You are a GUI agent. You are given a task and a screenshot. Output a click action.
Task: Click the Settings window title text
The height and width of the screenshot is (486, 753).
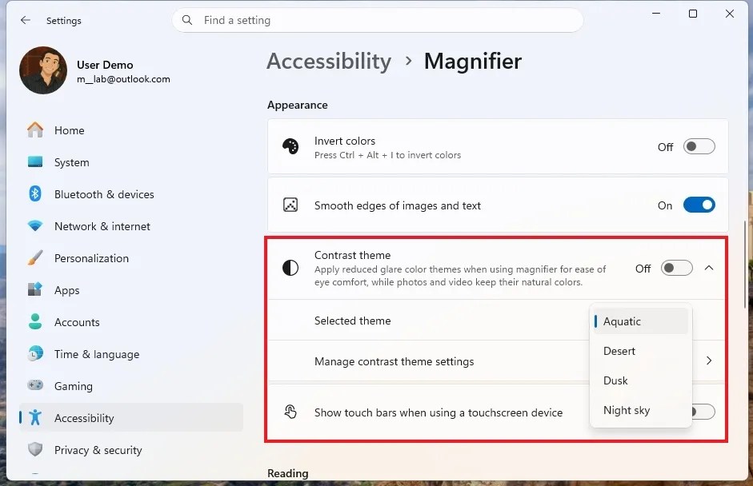tap(64, 21)
